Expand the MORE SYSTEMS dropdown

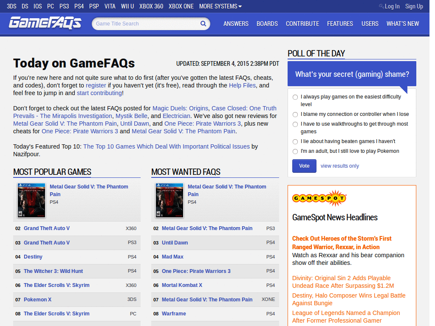220,6
